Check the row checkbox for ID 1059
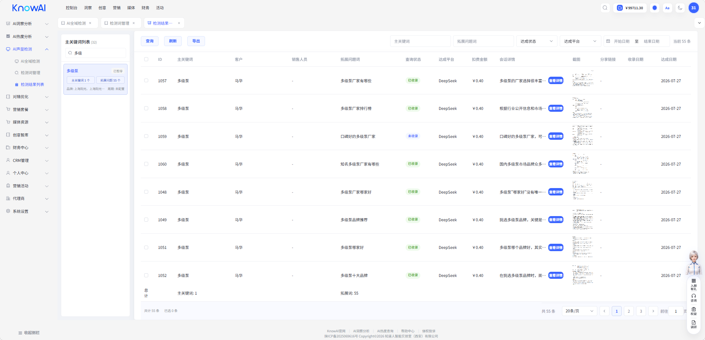Image resolution: width=705 pixels, height=340 pixels. coord(146,136)
